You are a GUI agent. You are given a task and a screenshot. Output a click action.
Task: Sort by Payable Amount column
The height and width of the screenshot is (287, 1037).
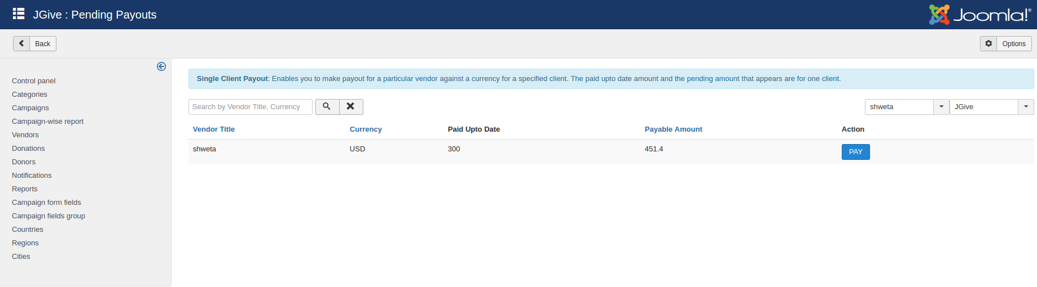(x=673, y=129)
